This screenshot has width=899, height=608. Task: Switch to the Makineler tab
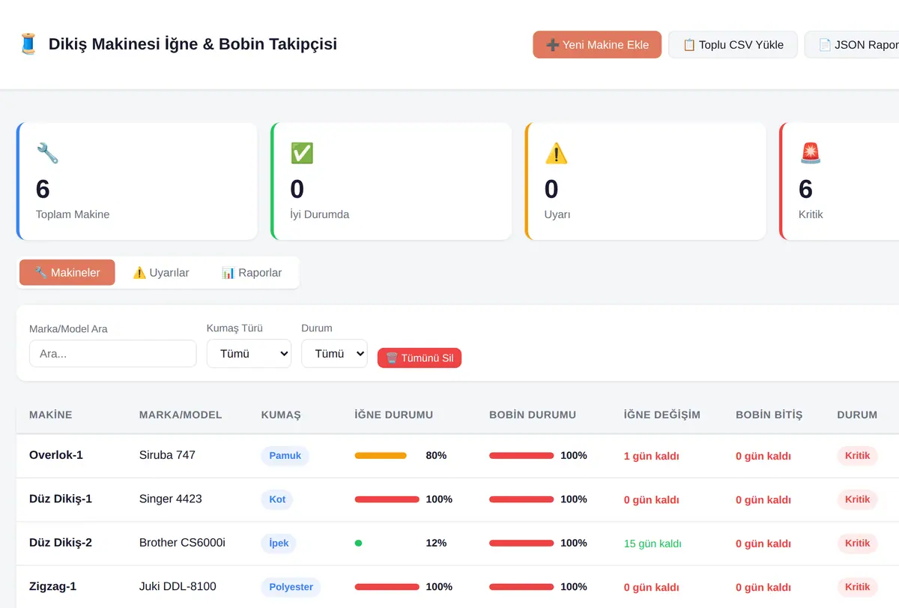tap(67, 273)
